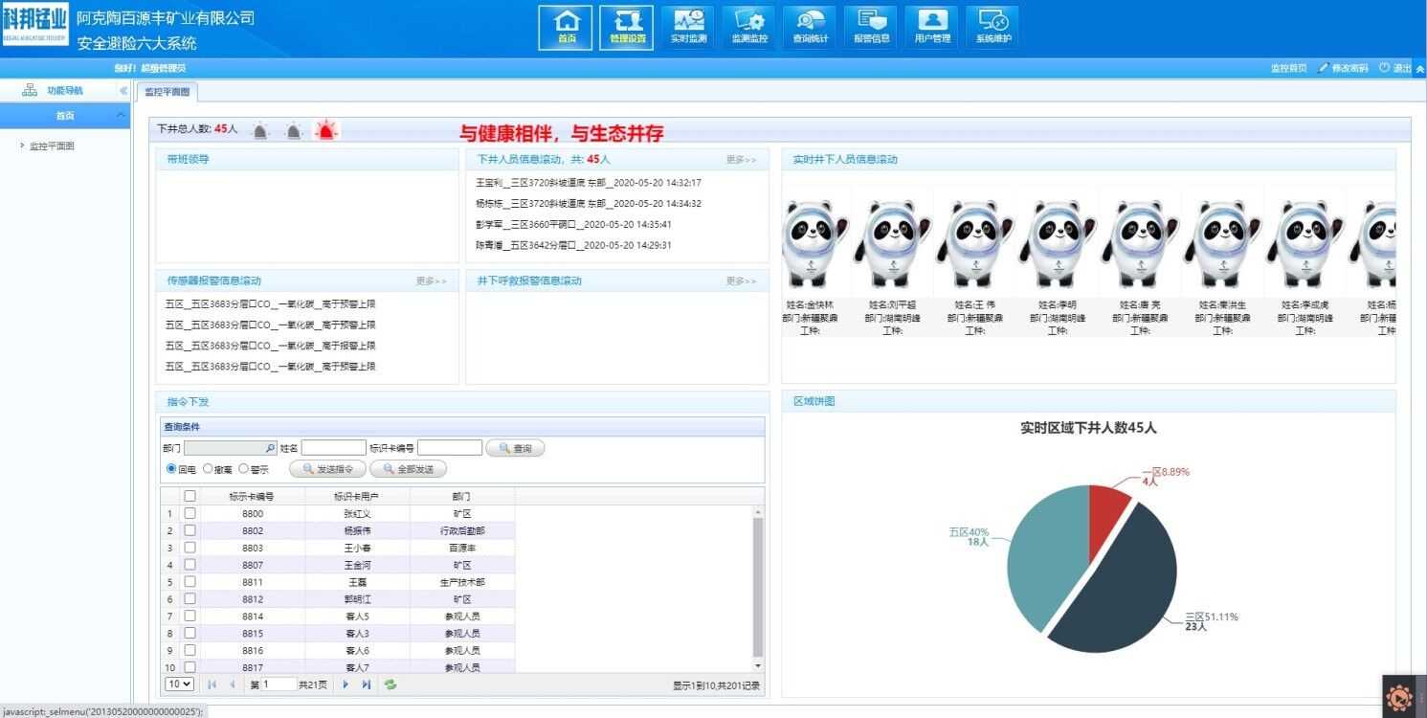Screen dimensions: 1427x718
Task: Open the 查询统计 query statistics module
Action: click(x=810, y=27)
